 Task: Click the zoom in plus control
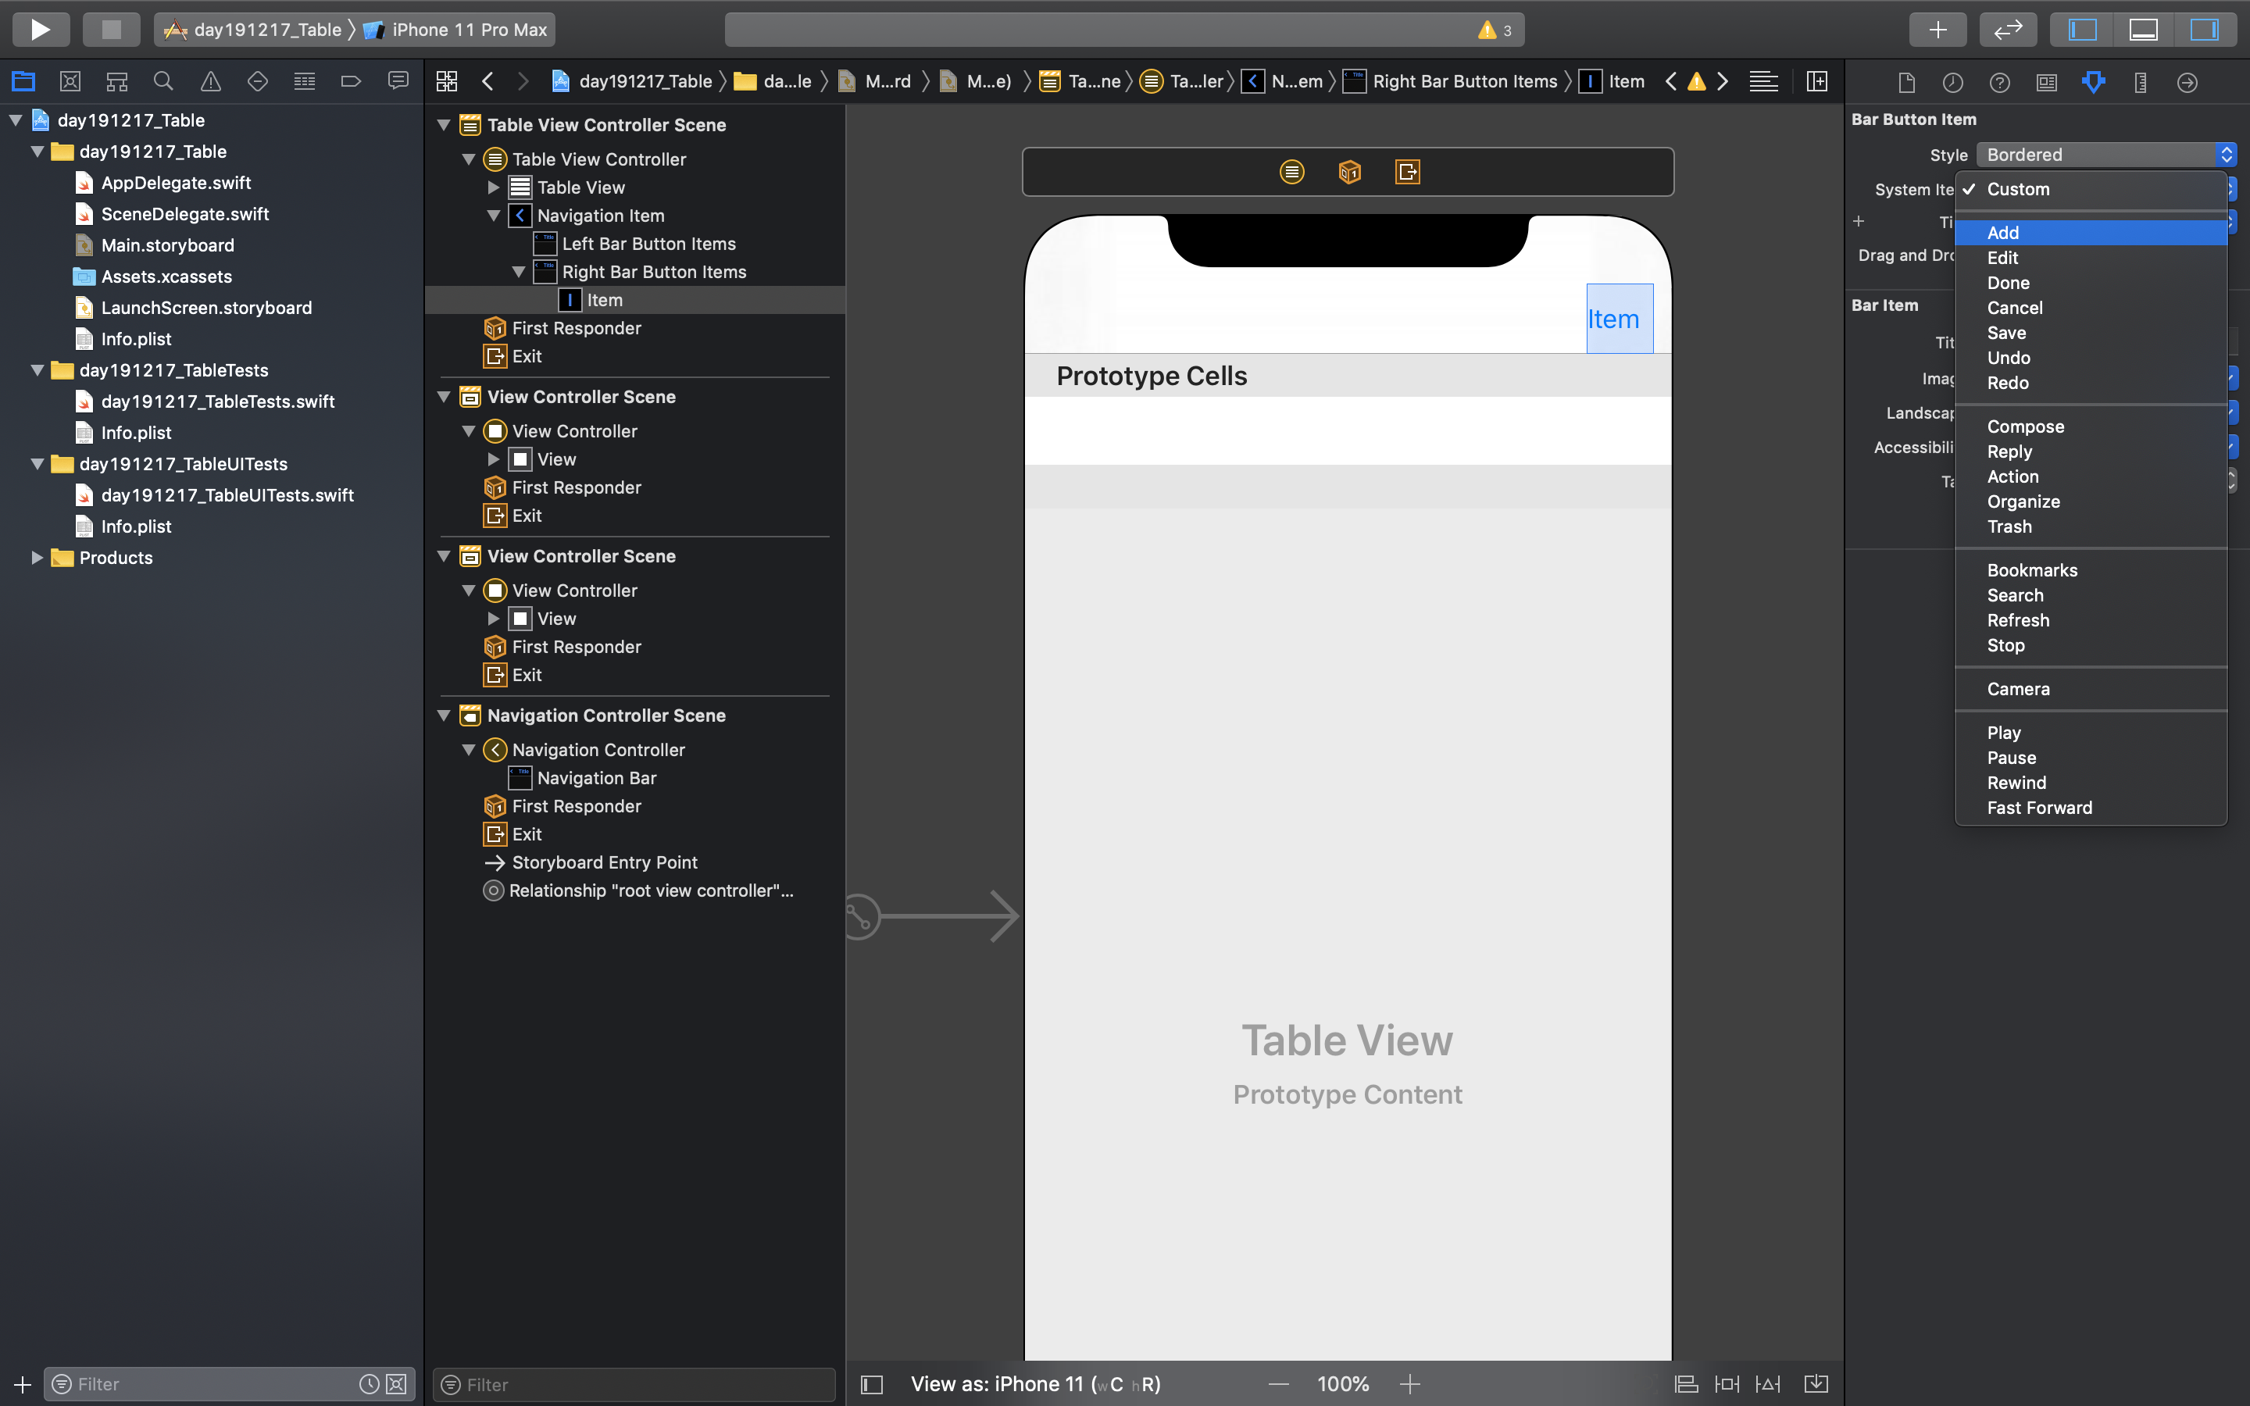pos(1409,1383)
